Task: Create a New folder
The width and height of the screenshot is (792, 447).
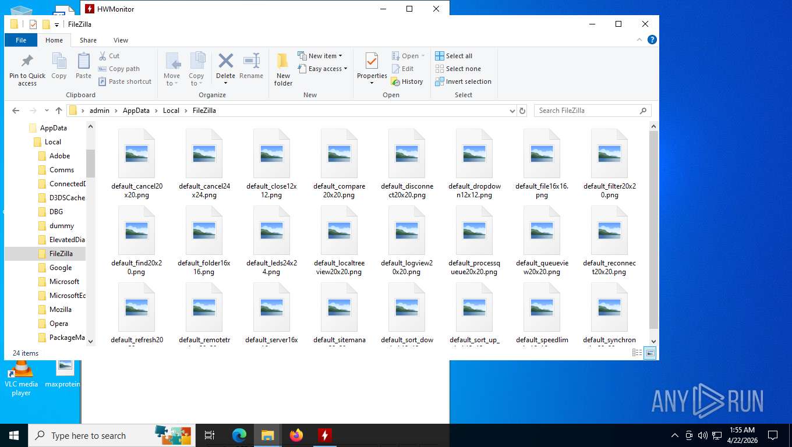Action: (283, 70)
